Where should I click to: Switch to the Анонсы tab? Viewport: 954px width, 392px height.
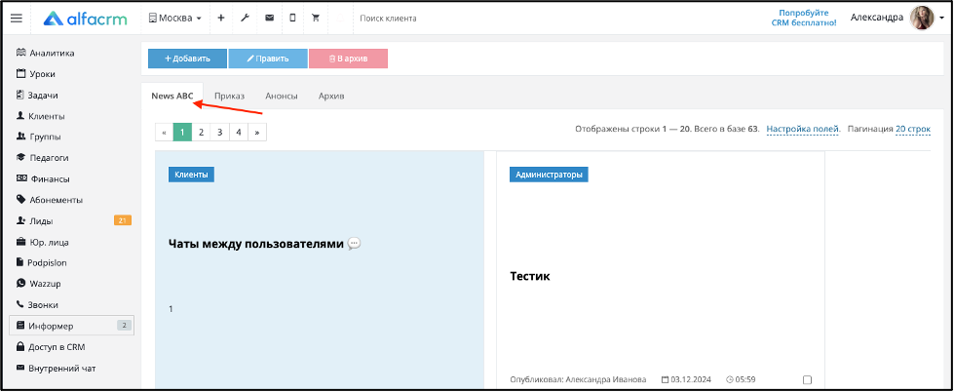coord(281,96)
